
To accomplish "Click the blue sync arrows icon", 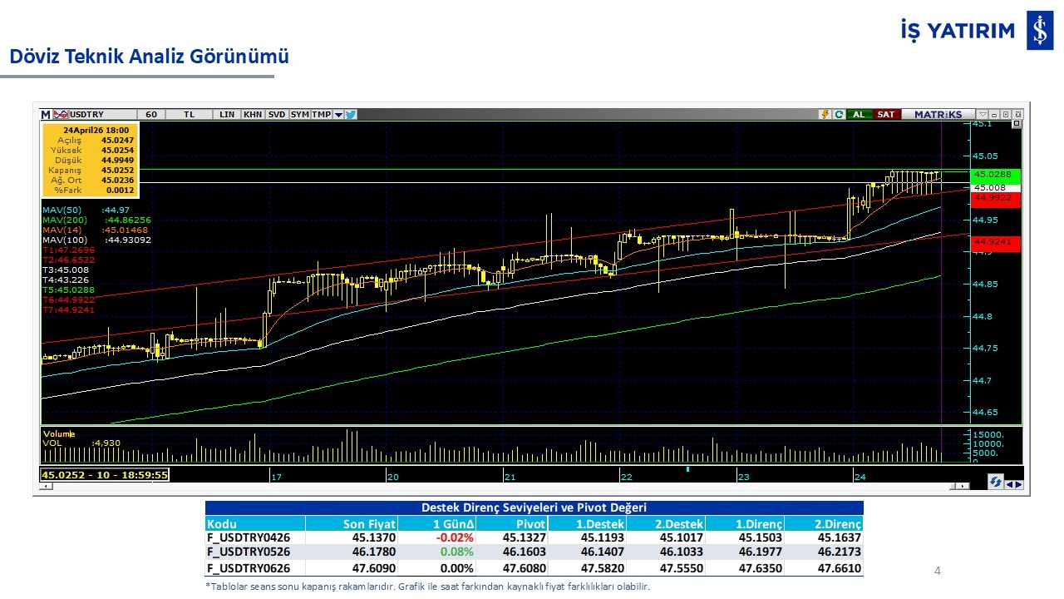I will coord(995,482).
